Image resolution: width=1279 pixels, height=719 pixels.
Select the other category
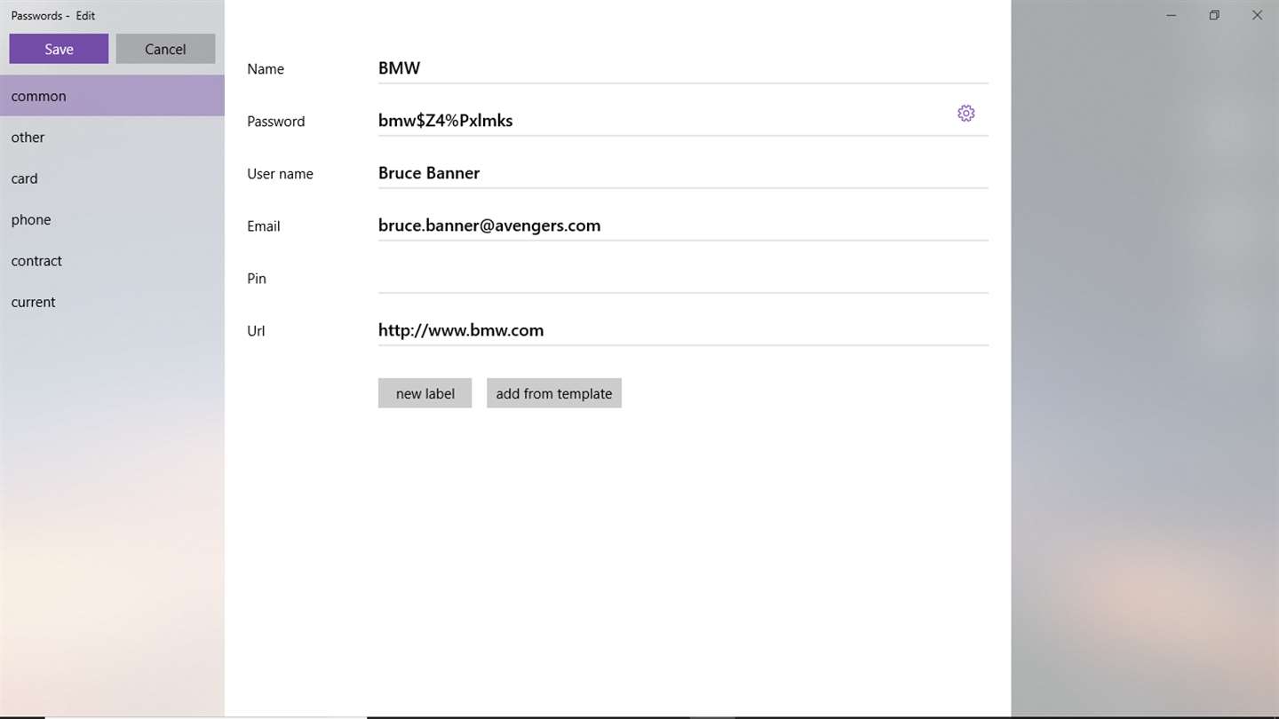coord(112,138)
